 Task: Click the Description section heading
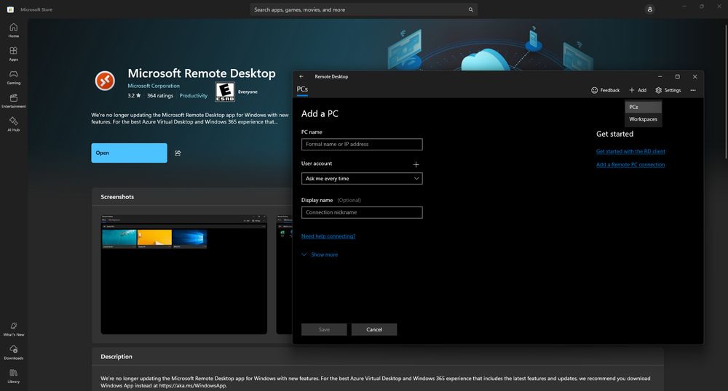pyautogui.click(x=116, y=357)
